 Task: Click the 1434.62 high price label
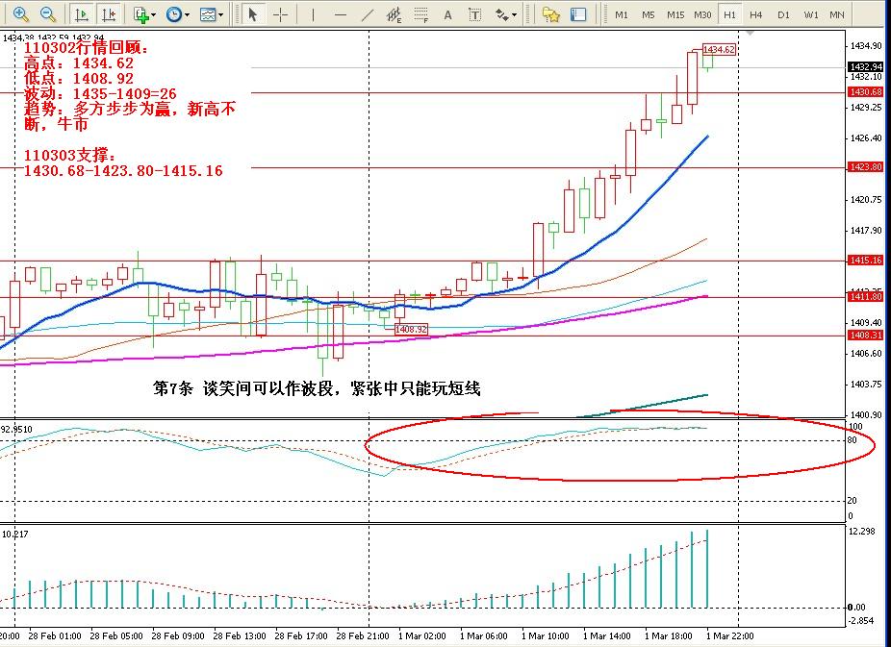pos(719,49)
